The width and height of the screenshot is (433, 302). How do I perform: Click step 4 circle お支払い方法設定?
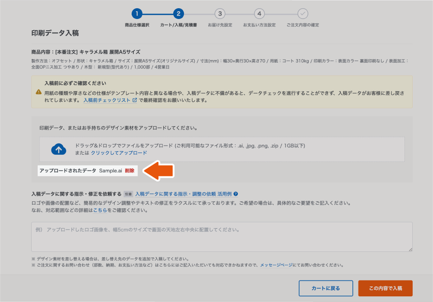coord(259,13)
